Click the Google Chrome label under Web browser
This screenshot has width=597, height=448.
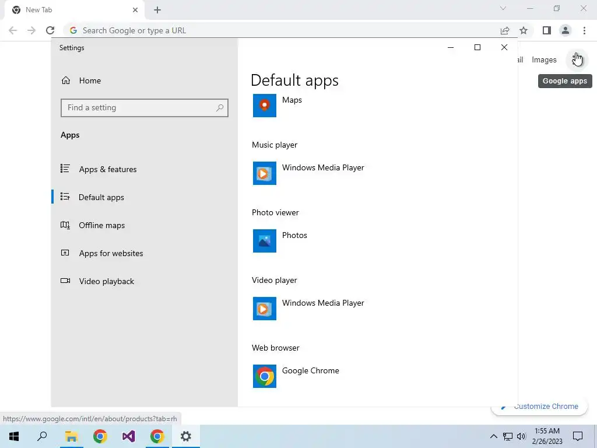click(x=310, y=370)
